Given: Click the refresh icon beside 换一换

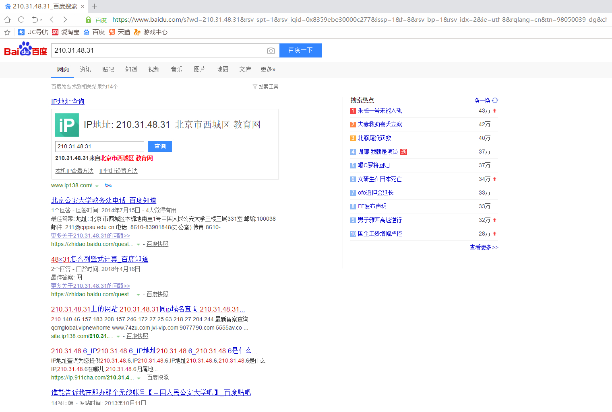Looking at the screenshot, I should [495, 100].
